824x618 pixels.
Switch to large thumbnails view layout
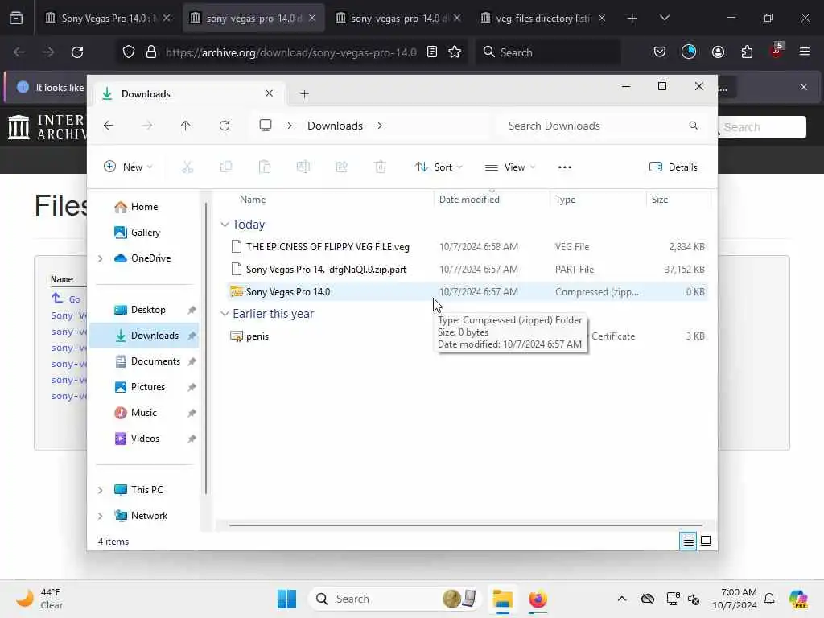click(706, 541)
